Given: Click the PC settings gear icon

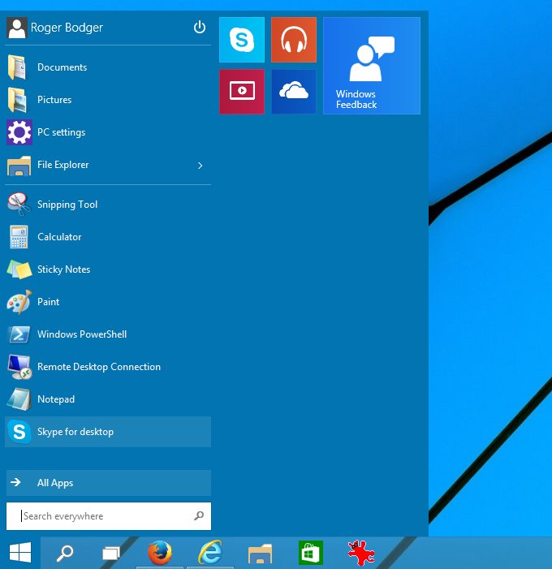Looking at the screenshot, I should pos(19,132).
